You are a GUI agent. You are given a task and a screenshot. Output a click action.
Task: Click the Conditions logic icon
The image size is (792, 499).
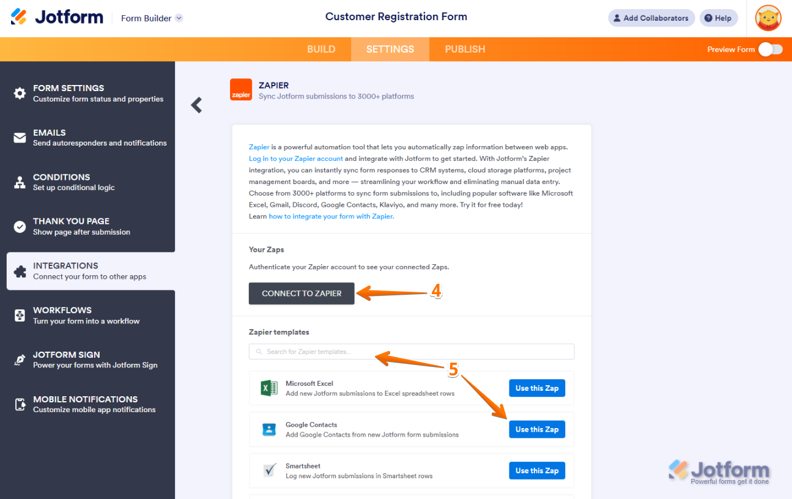pyautogui.click(x=20, y=182)
